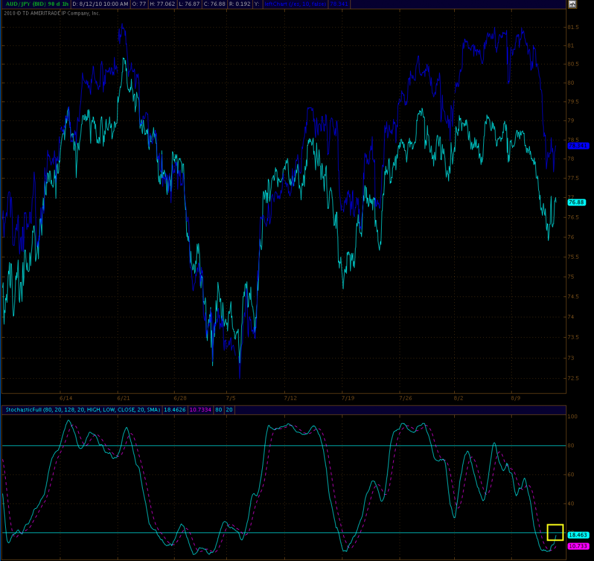Click the 6/21 date on time axis
Image resolution: width=594 pixels, height=561 pixels.
(x=124, y=398)
